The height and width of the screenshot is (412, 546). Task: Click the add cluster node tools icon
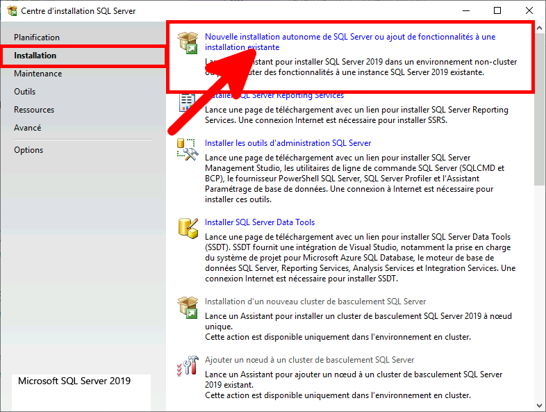[x=188, y=365]
